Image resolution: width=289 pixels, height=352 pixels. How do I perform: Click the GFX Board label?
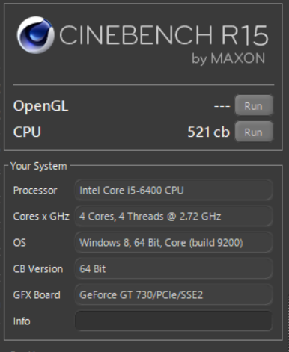coord(37,295)
